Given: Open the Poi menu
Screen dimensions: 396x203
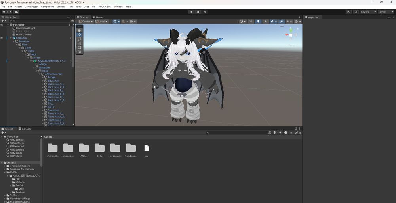Looking at the screenshot, I should [94, 7].
